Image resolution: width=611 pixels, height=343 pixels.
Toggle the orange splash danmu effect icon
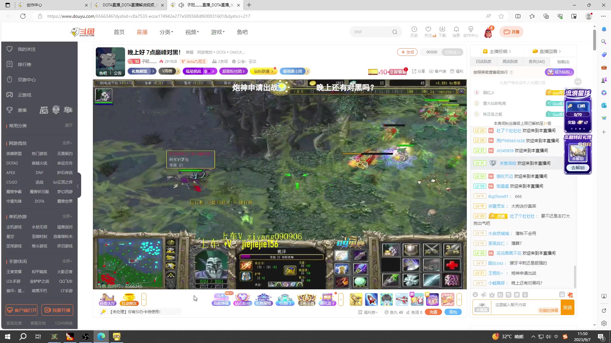click(570, 295)
